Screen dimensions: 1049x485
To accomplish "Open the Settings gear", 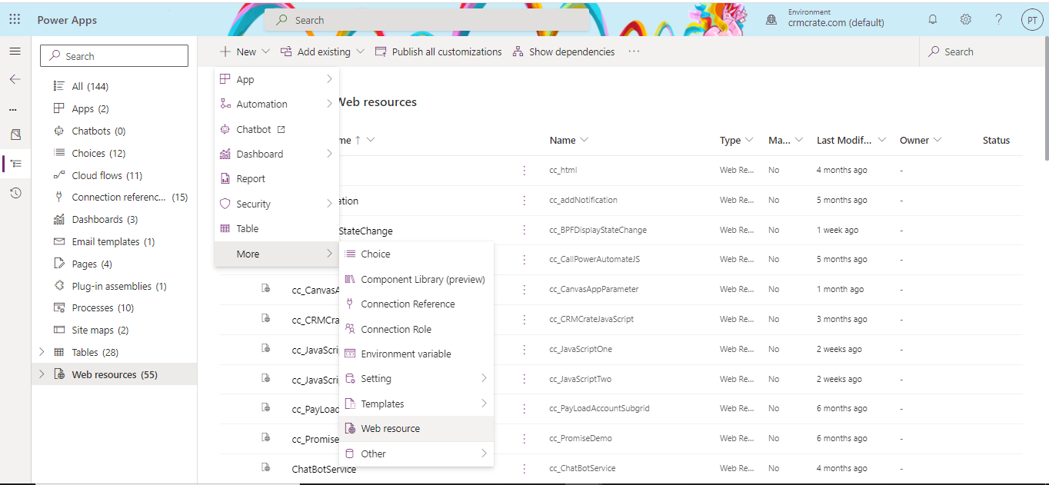I will click(965, 19).
